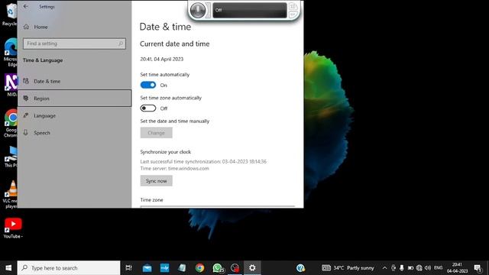Select Date & time in sidebar

pyautogui.click(x=74, y=81)
